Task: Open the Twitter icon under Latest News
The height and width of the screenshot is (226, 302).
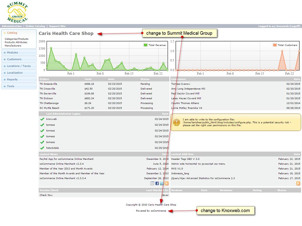Action: 162,183
